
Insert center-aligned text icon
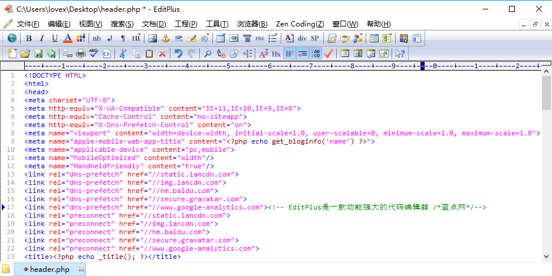[x=247, y=38]
